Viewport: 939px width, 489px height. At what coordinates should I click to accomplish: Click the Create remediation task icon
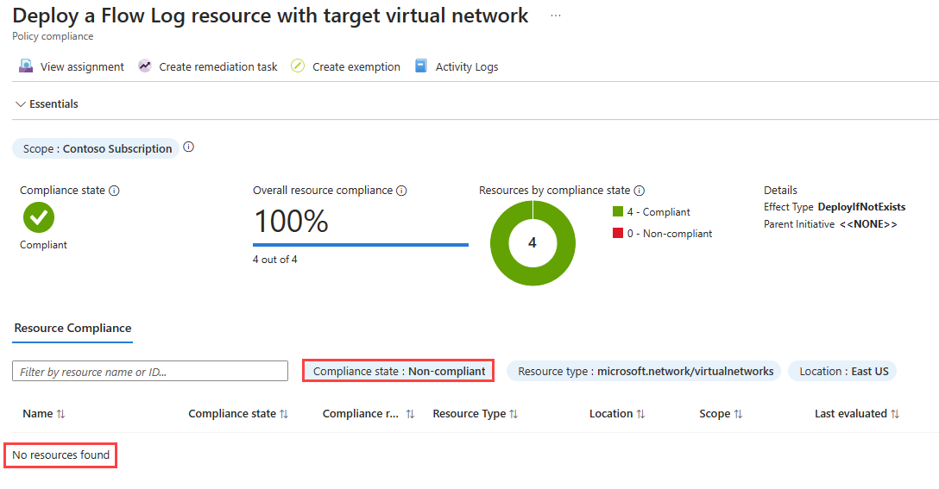coord(144,66)
